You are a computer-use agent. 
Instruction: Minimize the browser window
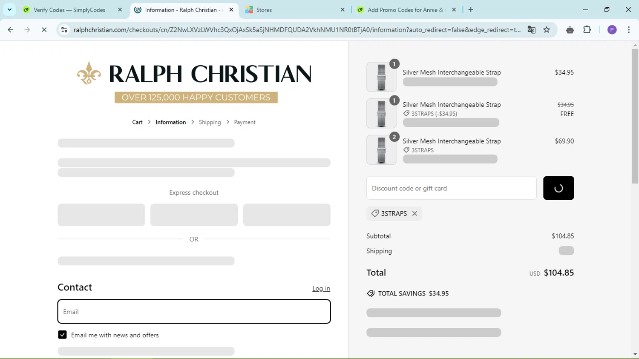585,9
